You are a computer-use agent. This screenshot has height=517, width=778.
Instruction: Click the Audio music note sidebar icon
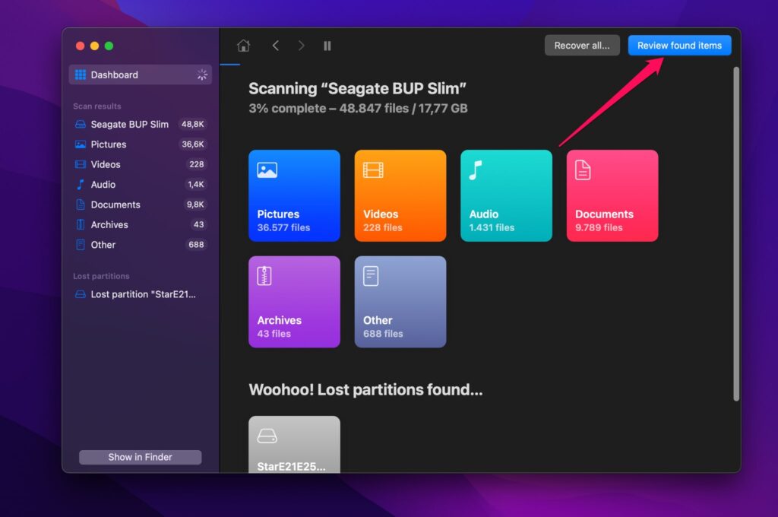coord(81,184)
